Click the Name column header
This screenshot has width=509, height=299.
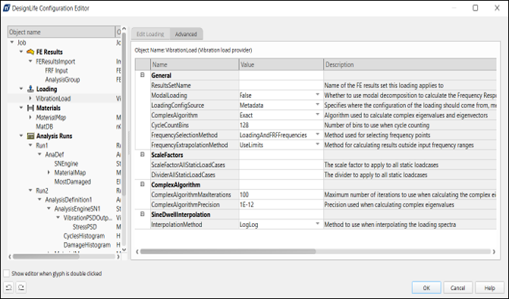click(x=194, y=65)
